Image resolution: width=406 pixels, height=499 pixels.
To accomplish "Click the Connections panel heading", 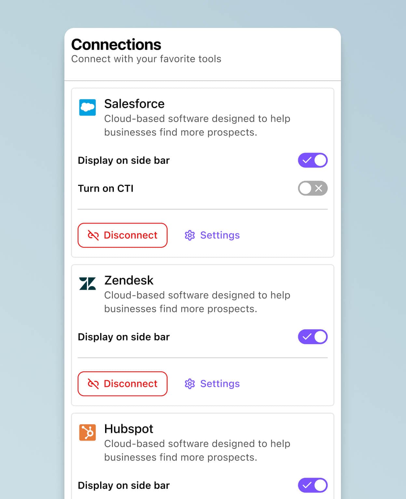I will pyautogui.click(x=116, y=45).
